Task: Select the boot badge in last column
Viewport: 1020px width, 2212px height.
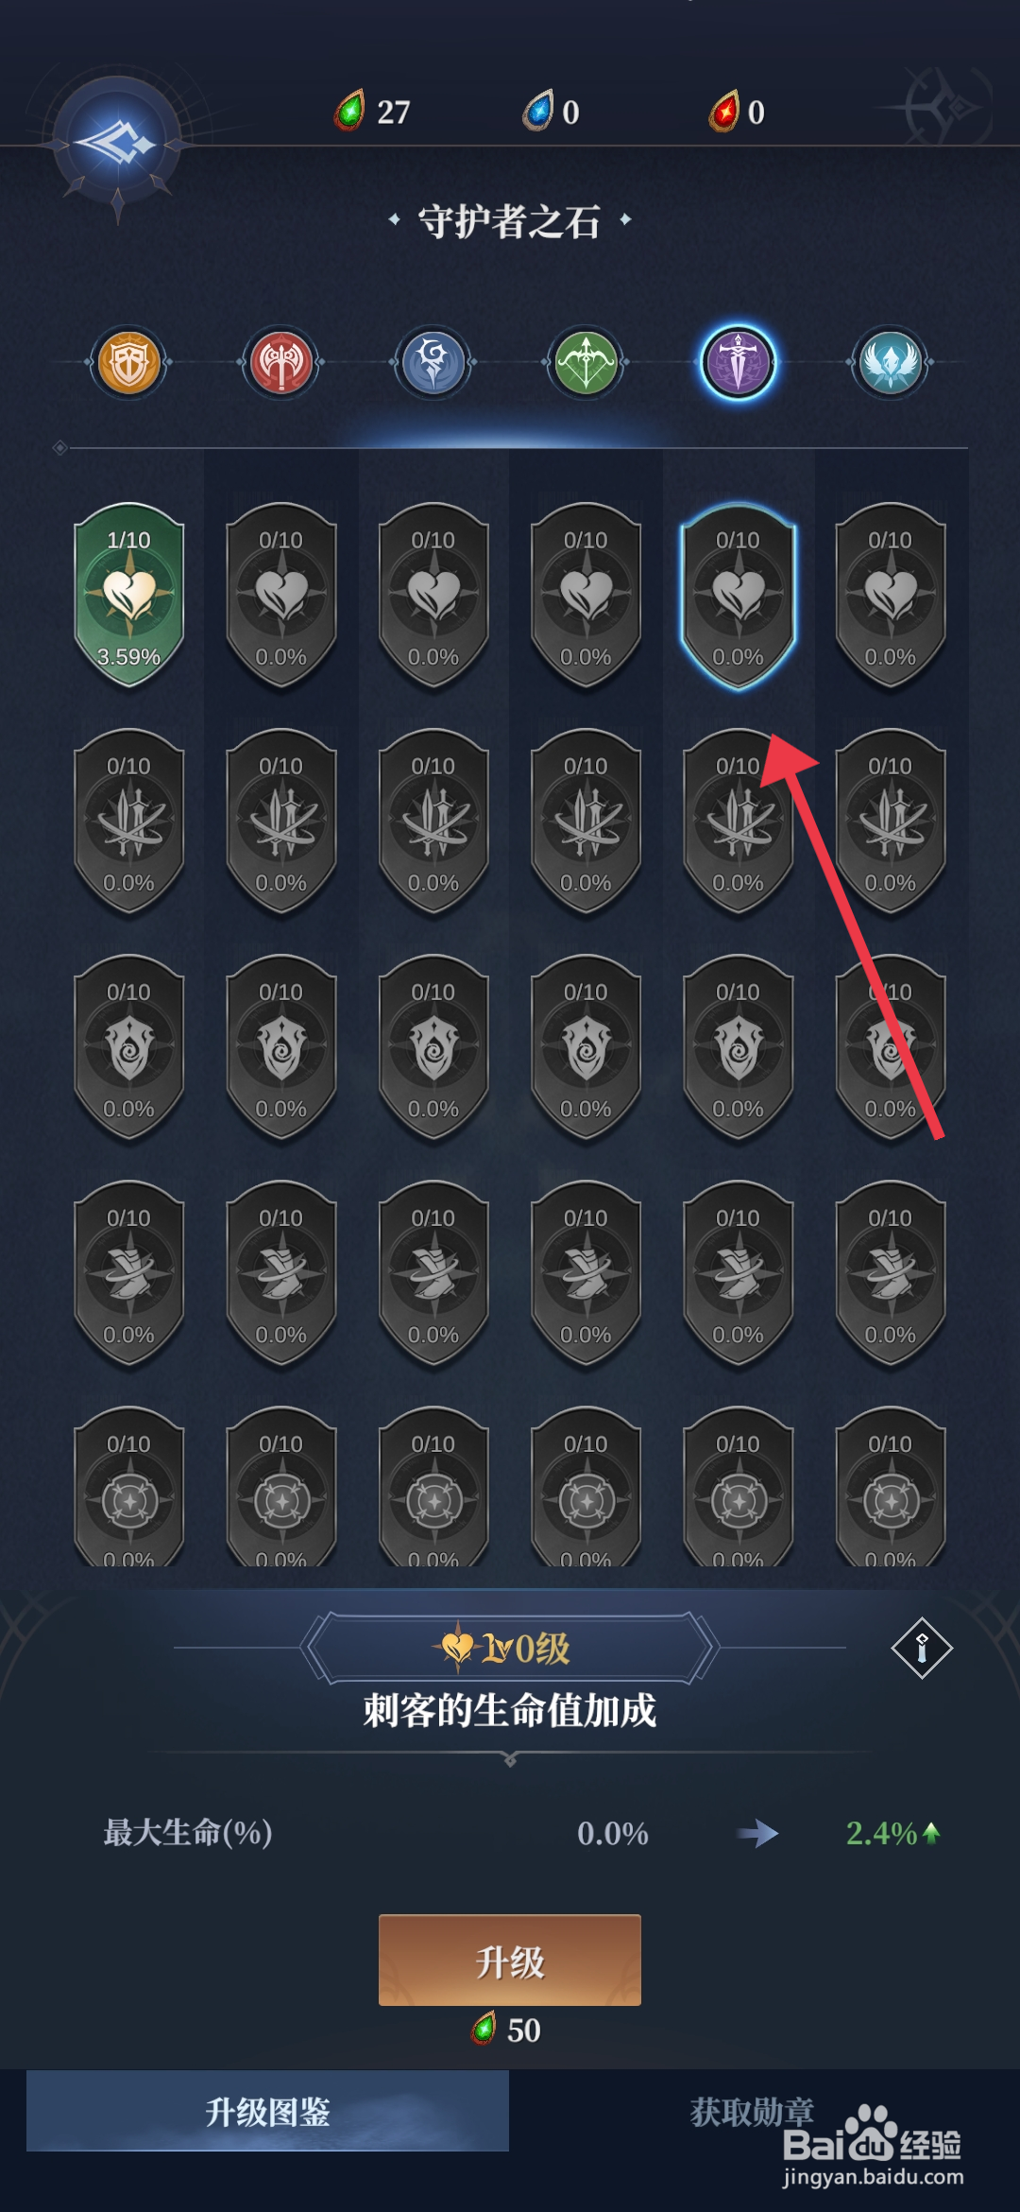Action: [891, 1273]
